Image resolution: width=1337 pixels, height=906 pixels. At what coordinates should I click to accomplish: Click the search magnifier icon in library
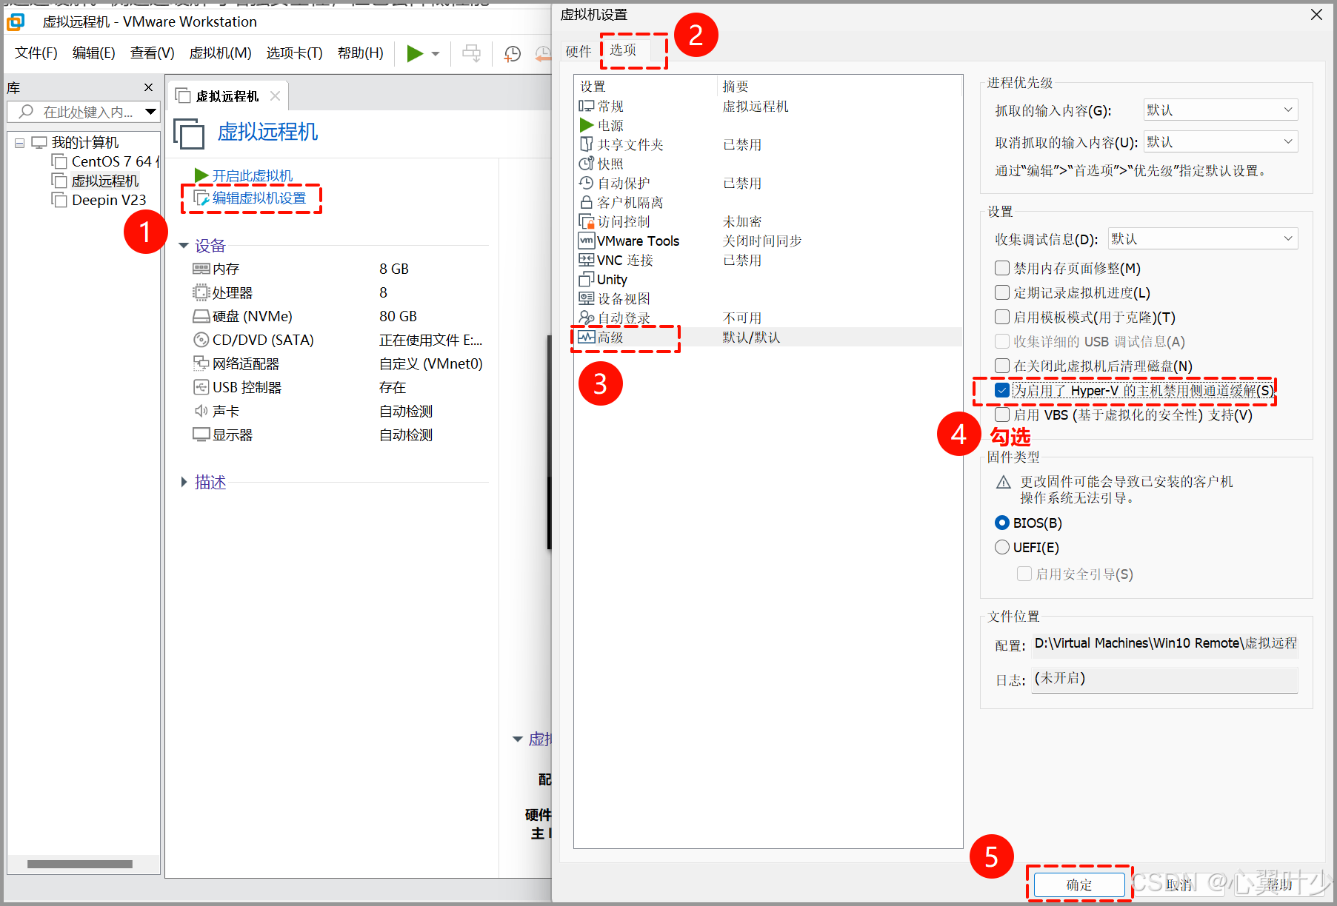(27, 112)
